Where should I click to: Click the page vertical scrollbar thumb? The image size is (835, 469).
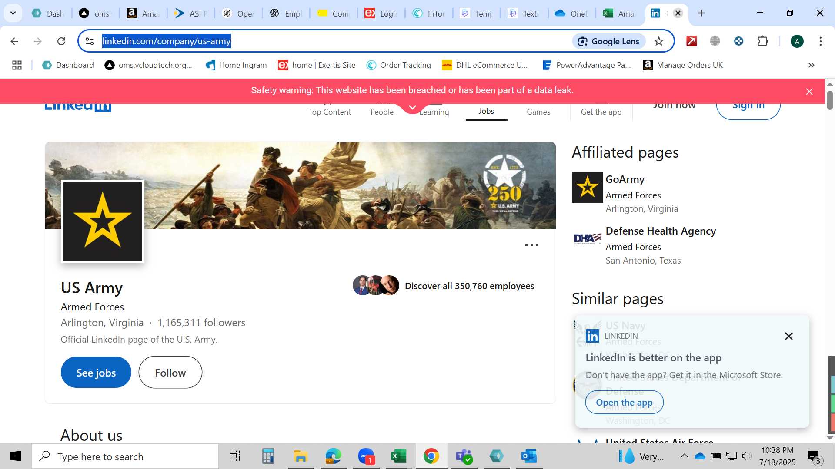[x=830, y=100]
